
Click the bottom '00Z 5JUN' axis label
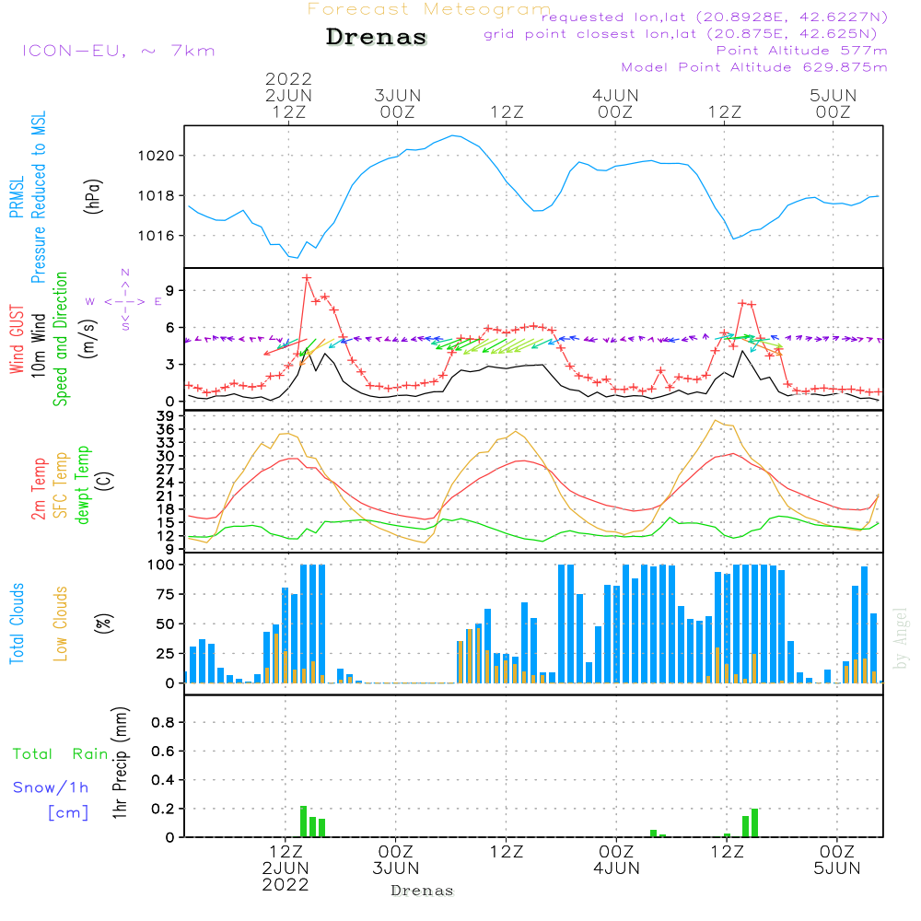pos(836,859)
